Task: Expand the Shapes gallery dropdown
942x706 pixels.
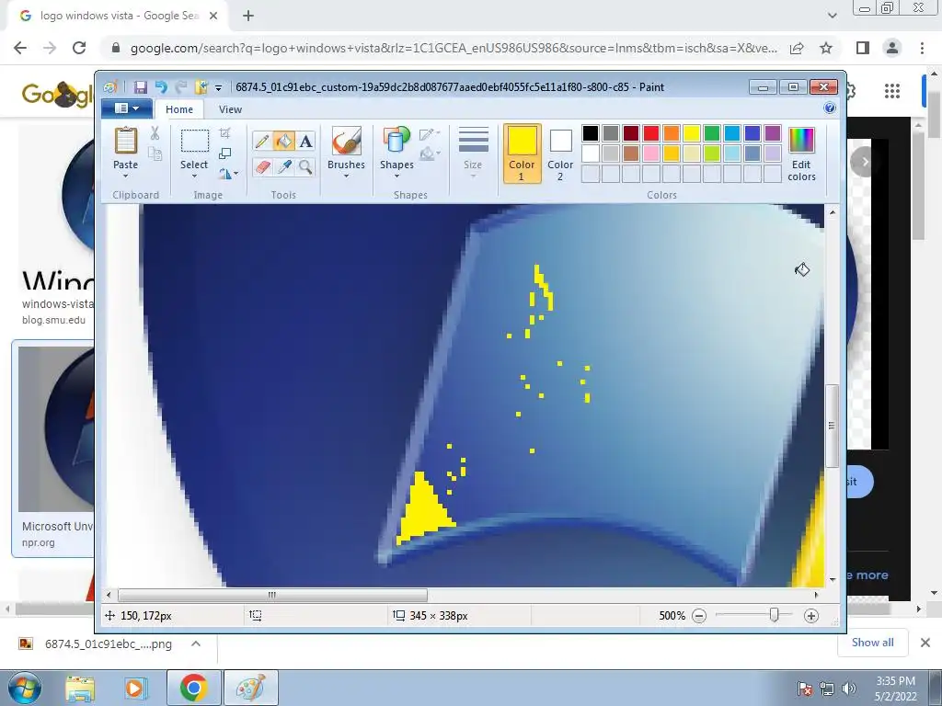Action: 396,176
